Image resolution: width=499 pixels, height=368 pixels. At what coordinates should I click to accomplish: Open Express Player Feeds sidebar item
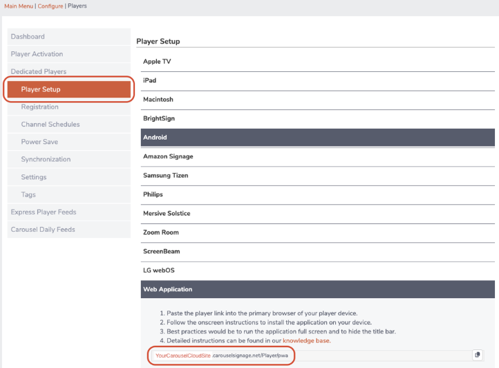(x=68, y=212)
